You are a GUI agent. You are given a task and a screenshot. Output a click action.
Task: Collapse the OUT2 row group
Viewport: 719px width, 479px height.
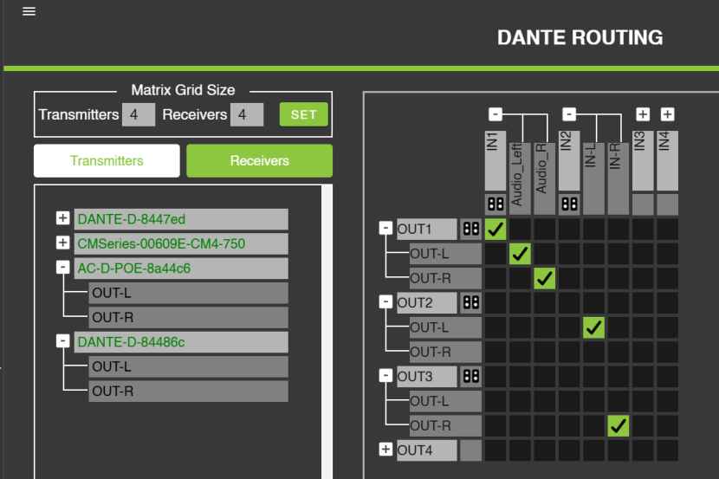tap(385, 301)
